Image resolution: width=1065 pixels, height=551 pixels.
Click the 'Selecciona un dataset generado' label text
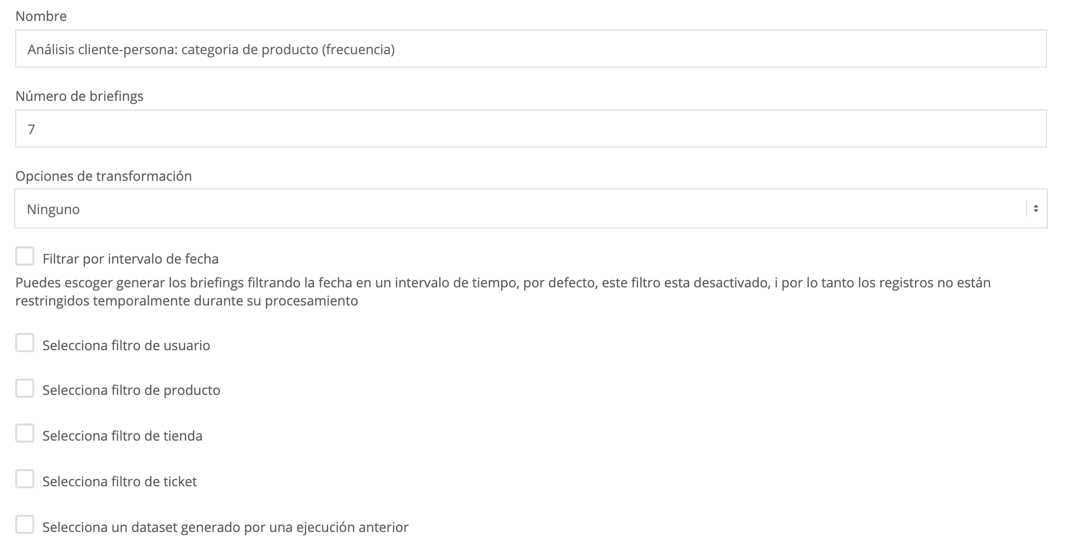coord(225,527)
